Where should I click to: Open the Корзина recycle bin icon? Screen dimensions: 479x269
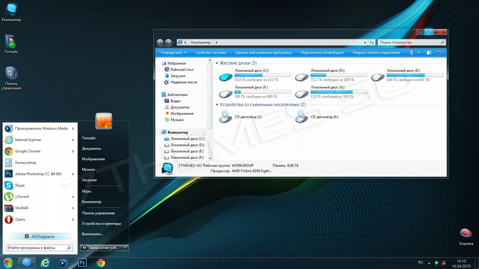coord(466,237)
